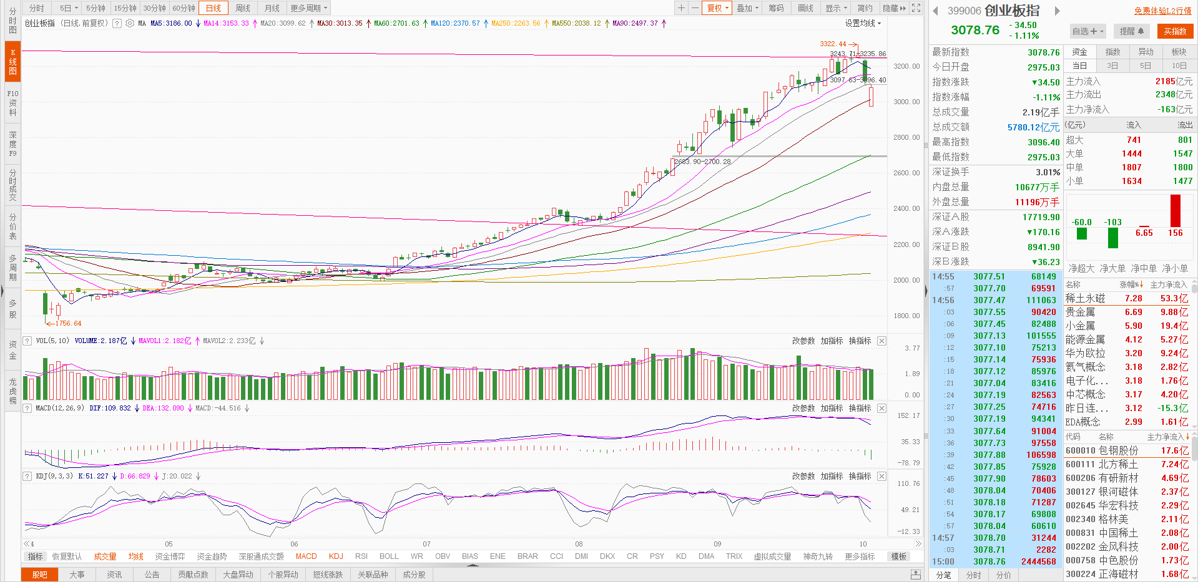Click the help icon beside 创业板指 title

[117, 23]
